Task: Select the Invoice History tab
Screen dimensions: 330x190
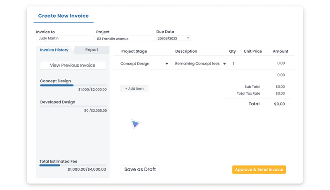Action: point(54,50)
